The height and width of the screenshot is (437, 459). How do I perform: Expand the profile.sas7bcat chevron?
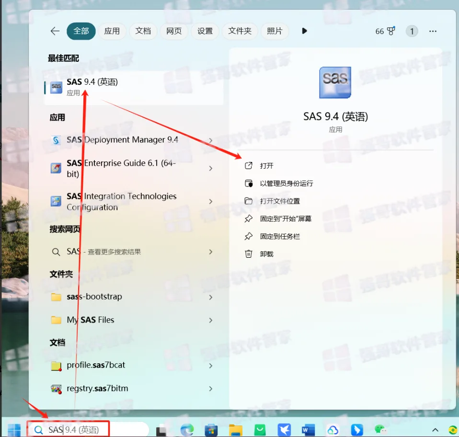[211, 366]
